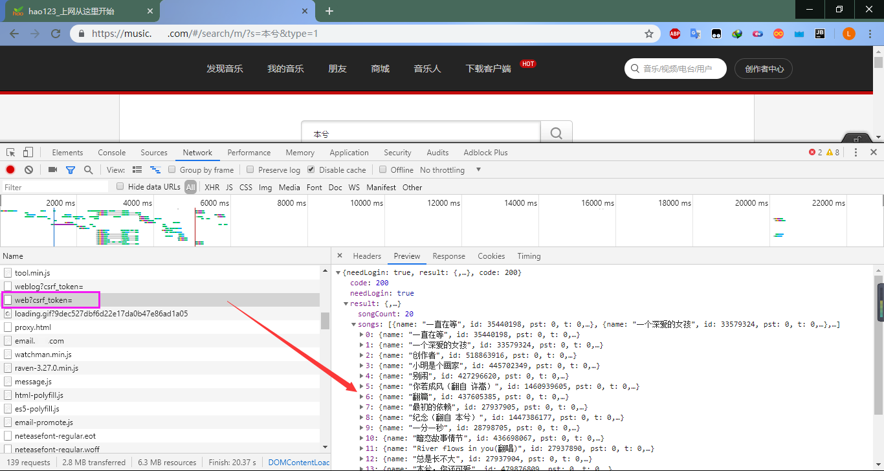Click the browser back arrow
Viewport: 884px width, 471px height.
click(x=14, y=34)
